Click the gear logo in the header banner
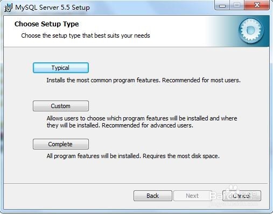The width and height of the screenshot is (273, 214). 251,31
